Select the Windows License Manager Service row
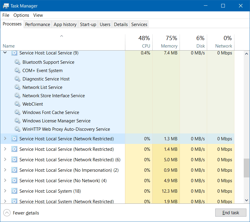The image size is (250, 222). click(56, 121)
